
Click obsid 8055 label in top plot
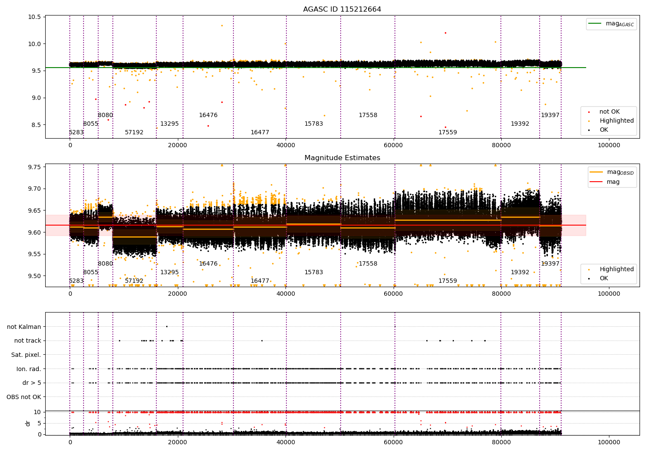[x=91, y=124]
